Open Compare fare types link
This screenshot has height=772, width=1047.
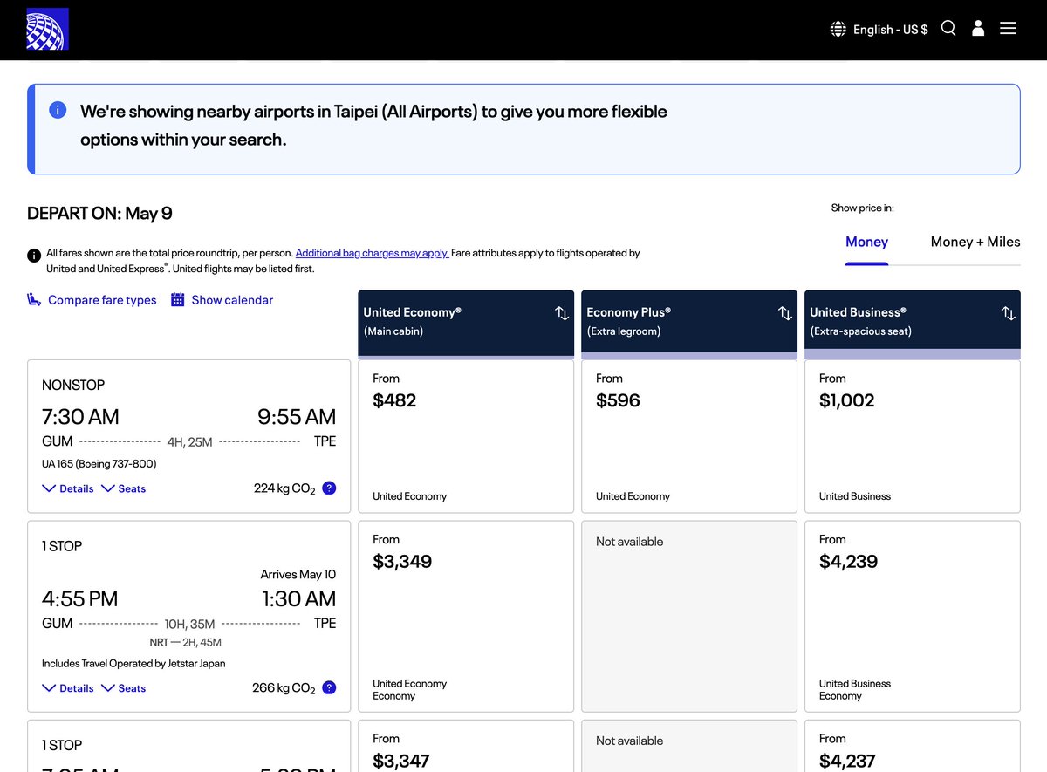click(x=102, y=300)
